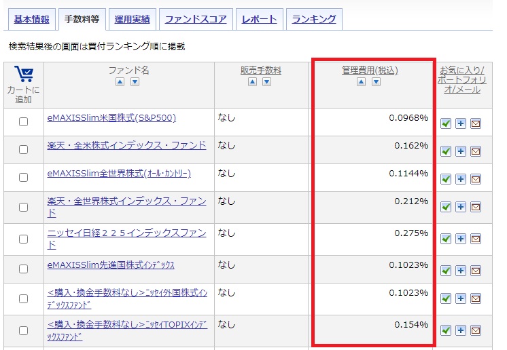Check 楽天・全世界株式インデックス・ファンド row checkbox
This screenshot has height=350, width=507.
point(23,207)
